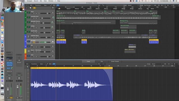The height and width of the screenshot is (101, 179).
Task: Open Drag No Overlap dropdown
Action: tap(148, 5)
